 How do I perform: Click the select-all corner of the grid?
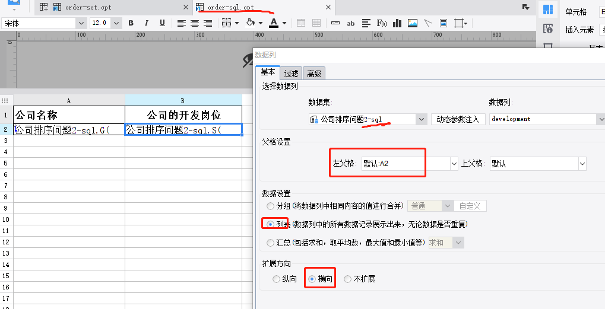[x=5, y=101]
